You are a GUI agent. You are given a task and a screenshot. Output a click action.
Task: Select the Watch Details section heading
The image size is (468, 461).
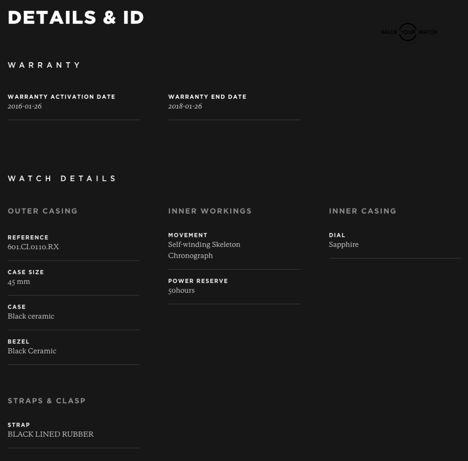click(x=62, y=178)
